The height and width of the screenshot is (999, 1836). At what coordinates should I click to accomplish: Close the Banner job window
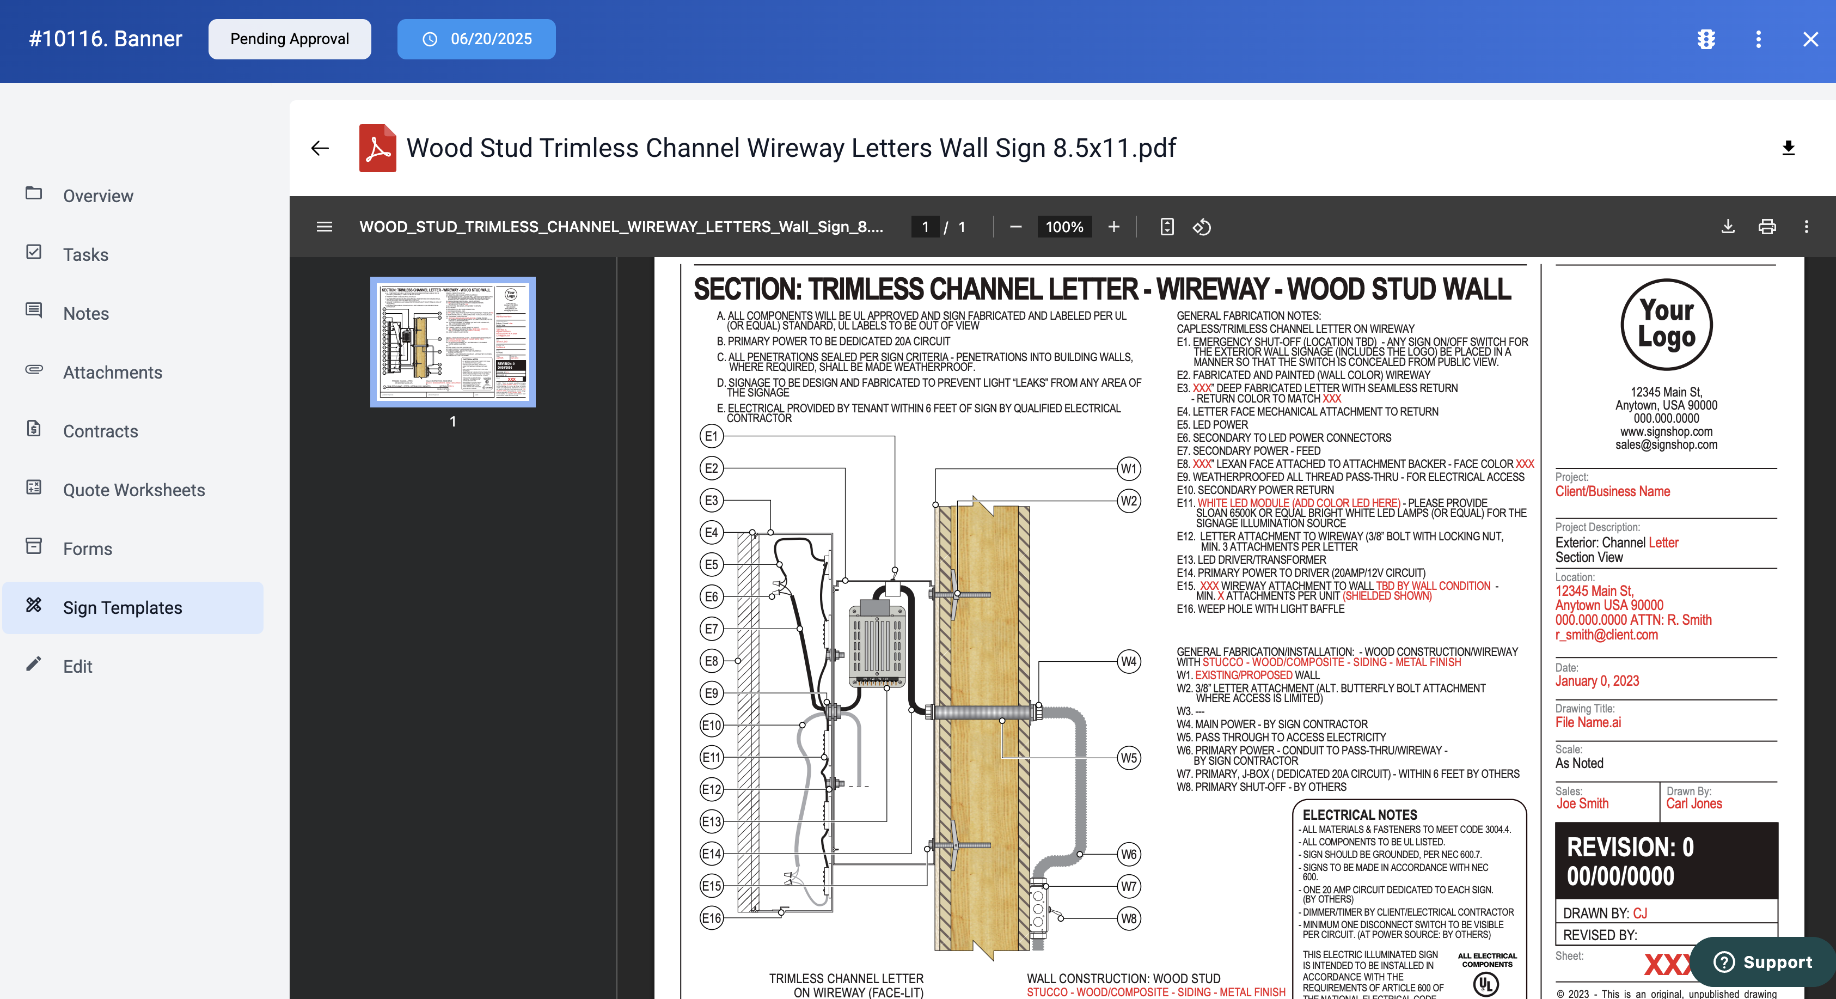point(1810,39)
